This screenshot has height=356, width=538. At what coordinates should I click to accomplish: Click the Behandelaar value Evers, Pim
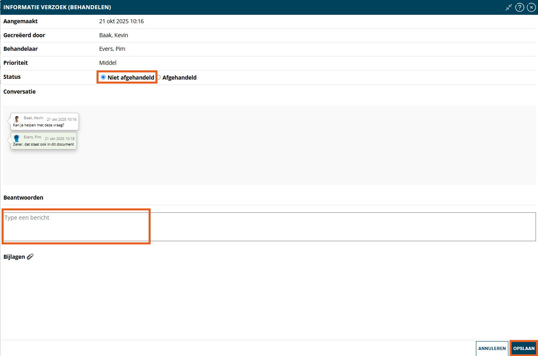pyautogui.click(x=112, y=49)
